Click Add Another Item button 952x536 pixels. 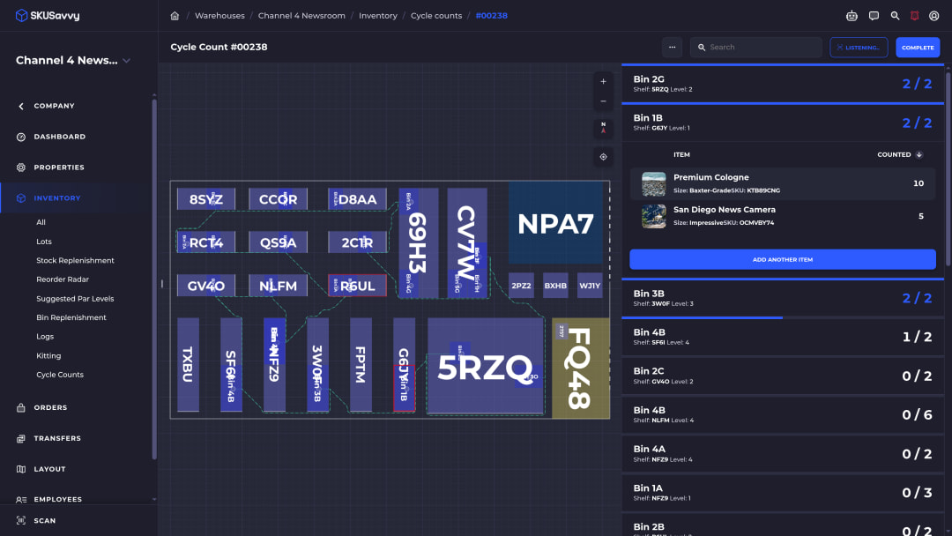point(783,259)
